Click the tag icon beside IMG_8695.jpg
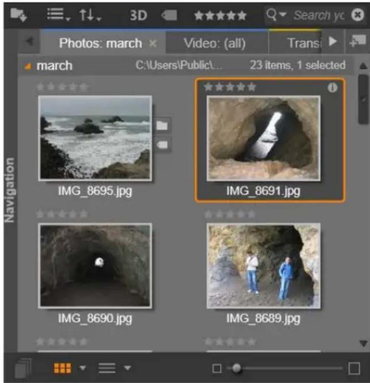The image size is (370, 383). 162,145
